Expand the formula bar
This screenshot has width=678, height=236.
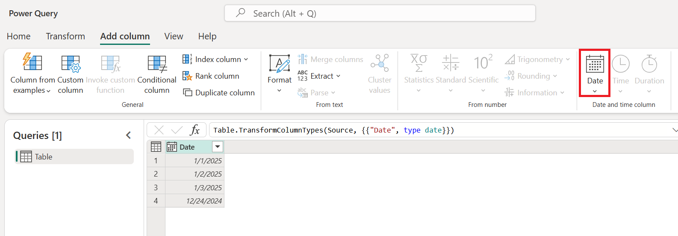(x=675, y=130)
